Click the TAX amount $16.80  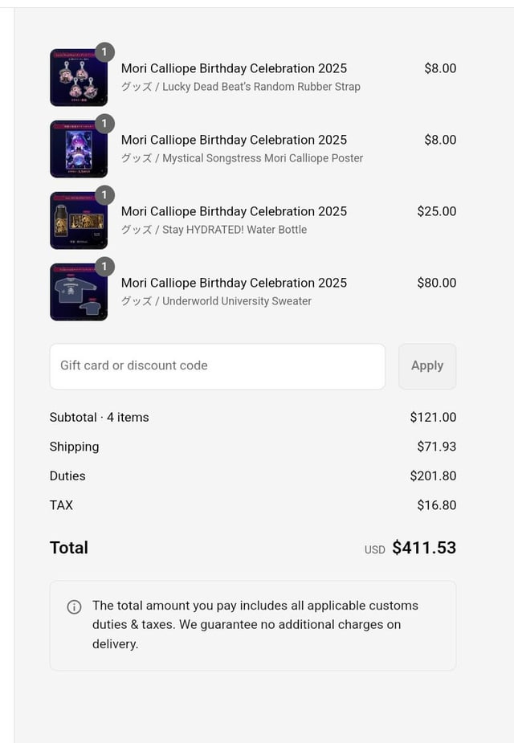pyautogui.click(x=436, y=505)
